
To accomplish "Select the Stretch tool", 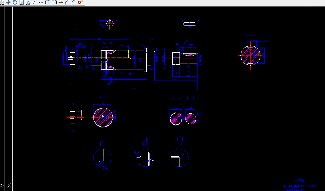I will (28, 2).
